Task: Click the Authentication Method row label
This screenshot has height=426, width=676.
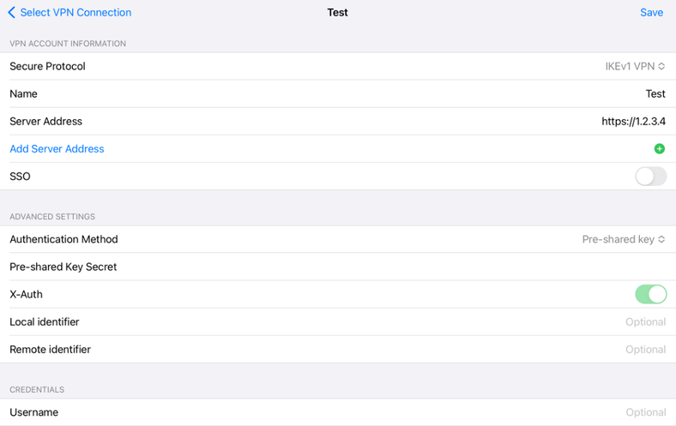Action: pyautogui.click(x=63, y=239)
